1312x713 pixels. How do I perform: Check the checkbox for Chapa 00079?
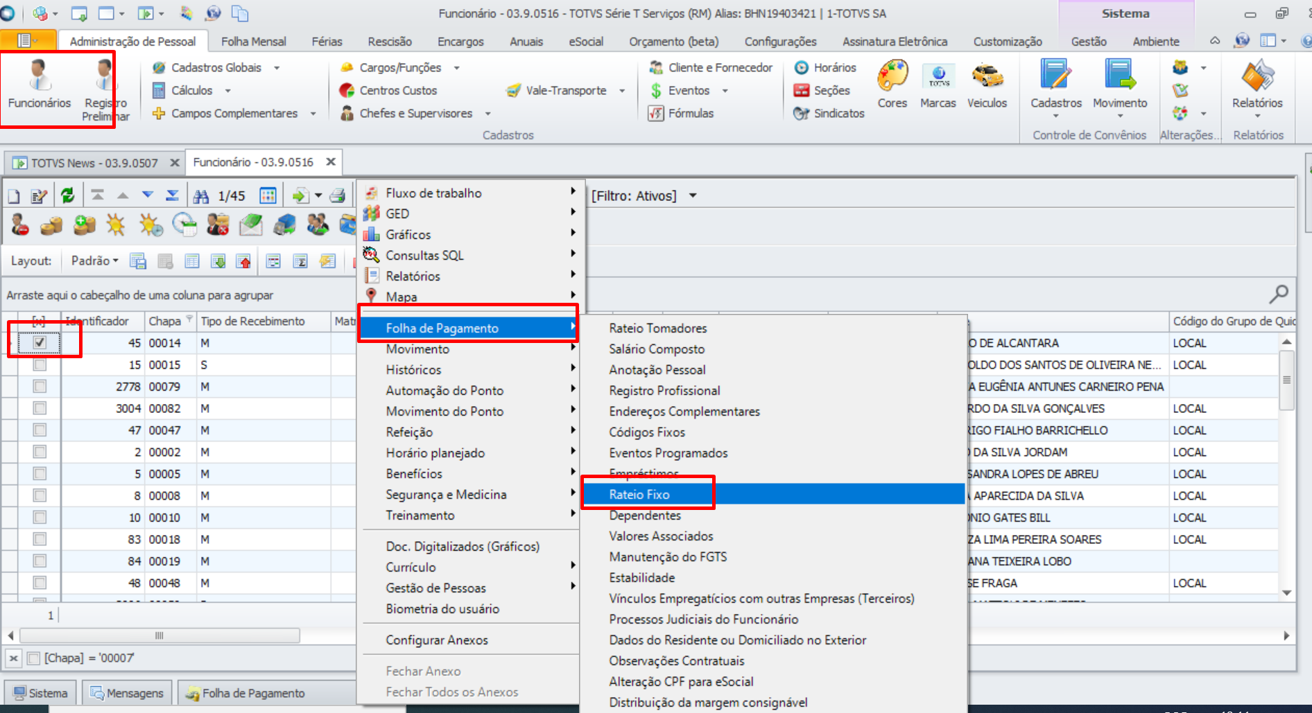click(x=40, y=386)
